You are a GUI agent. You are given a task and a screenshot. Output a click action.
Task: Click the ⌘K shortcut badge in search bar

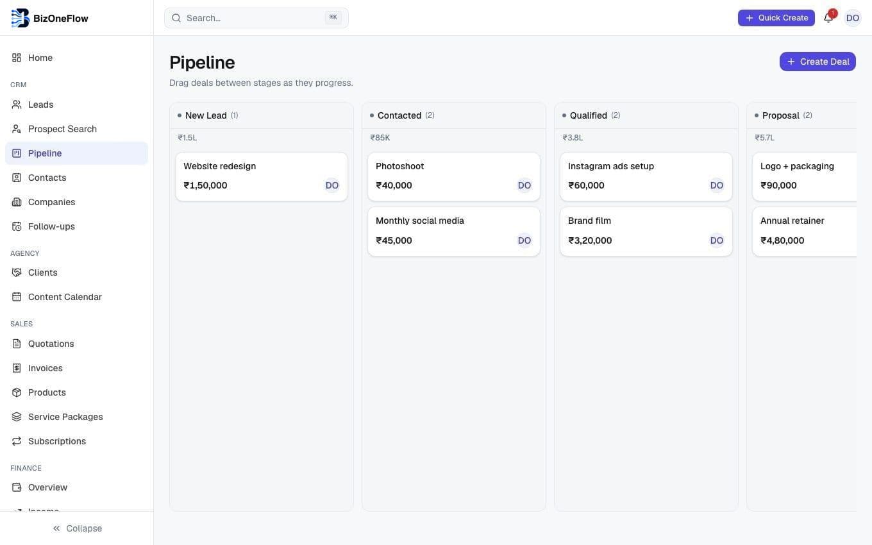pyautogui.click(x=333, y=18)
